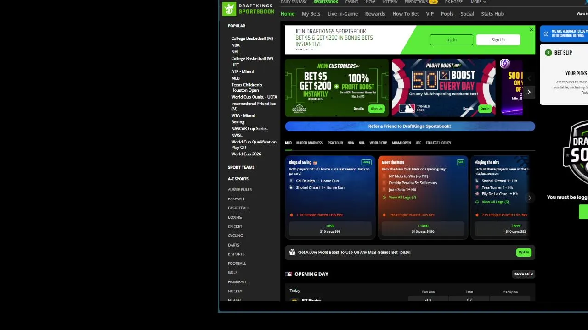Switch to DAILY FANTASY product
Viewport: 588px width, 330px height.
pos(294,2)
